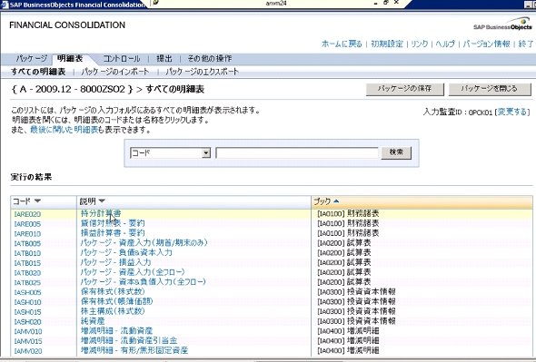Viewport: 536px width, 362px height.
Task: Open schedule code IASH020
Action: click(x=27, y=322)
